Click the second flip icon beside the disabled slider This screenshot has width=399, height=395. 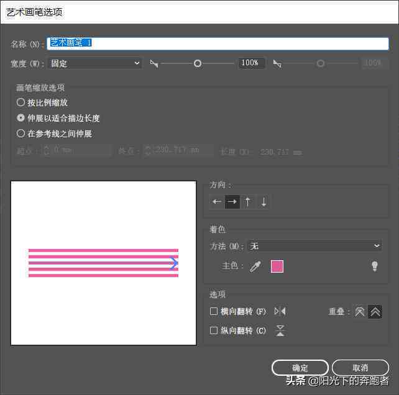(x=277, y=63)
